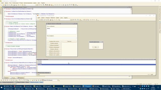Click code editor vertical scrollbar up arrow

[x=131, y=9]
